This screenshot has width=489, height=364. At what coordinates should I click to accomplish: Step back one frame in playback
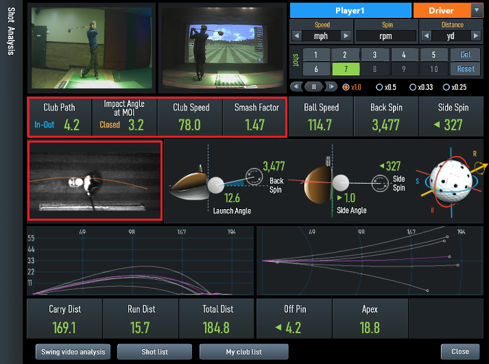(298, 87)
